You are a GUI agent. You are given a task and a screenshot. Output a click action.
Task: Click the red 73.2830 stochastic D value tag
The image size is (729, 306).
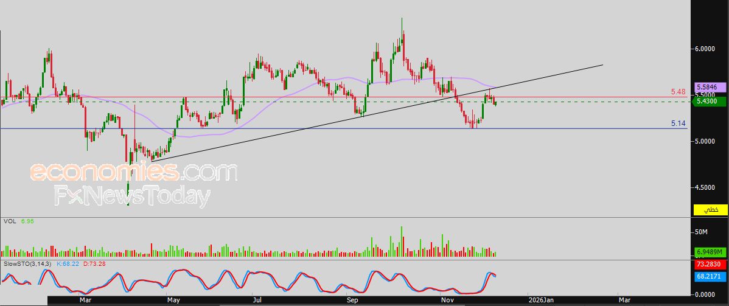tap(710, 265)
